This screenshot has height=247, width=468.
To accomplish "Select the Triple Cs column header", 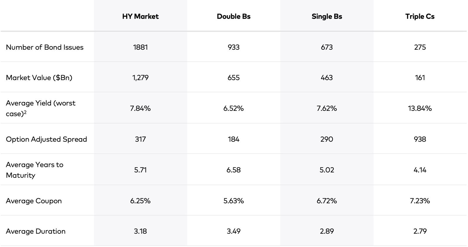I will (420, 16).
